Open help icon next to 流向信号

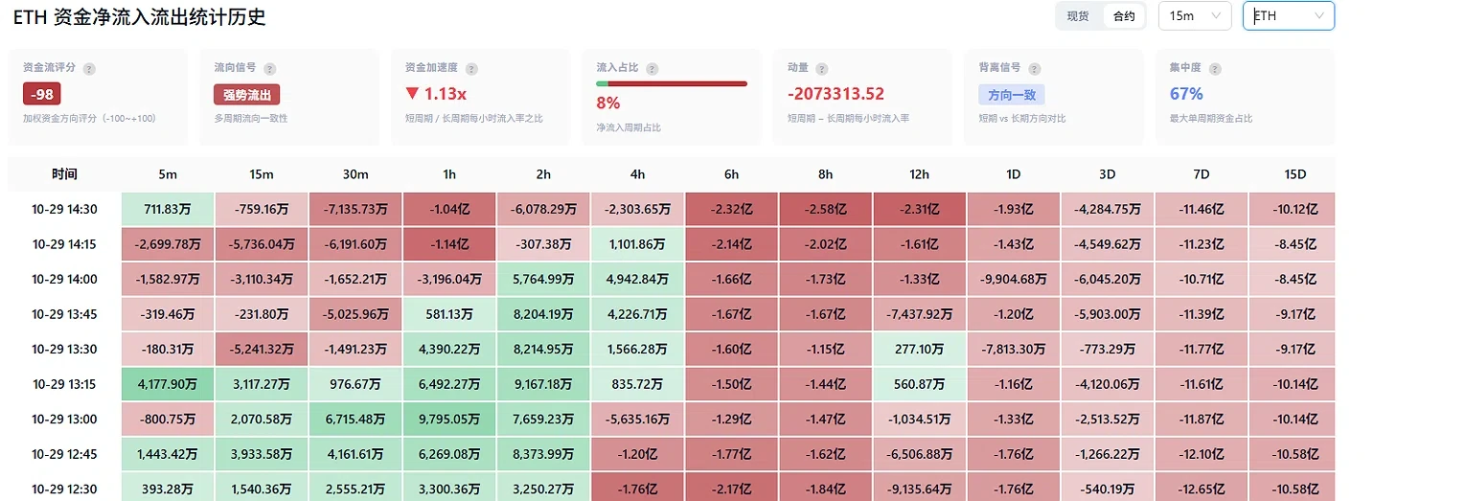click(x=269, y=69)
